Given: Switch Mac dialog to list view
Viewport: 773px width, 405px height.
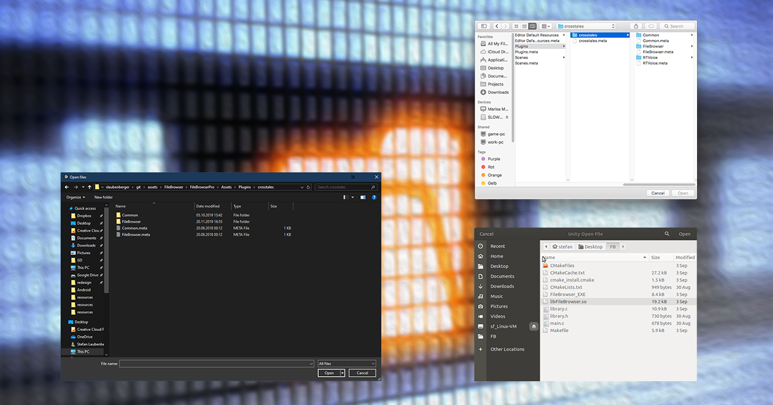Looking at the screenshot, I should [x=524, y=26].
